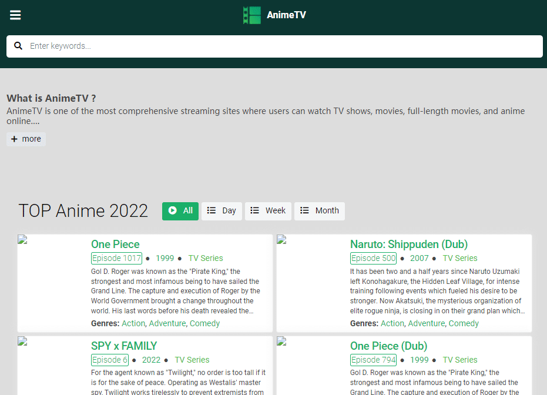The height and width of the screenshot is (395, 547).
Task: Select the All tab for top anime
Action: (180, 211)
